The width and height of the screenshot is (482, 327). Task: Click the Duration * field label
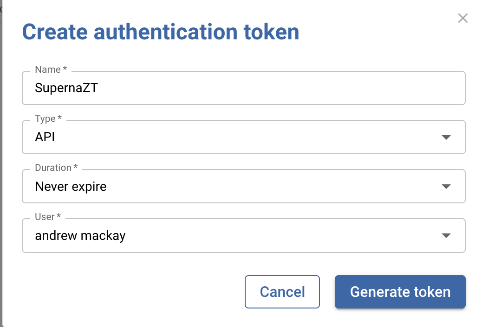(x=56, y=168)
